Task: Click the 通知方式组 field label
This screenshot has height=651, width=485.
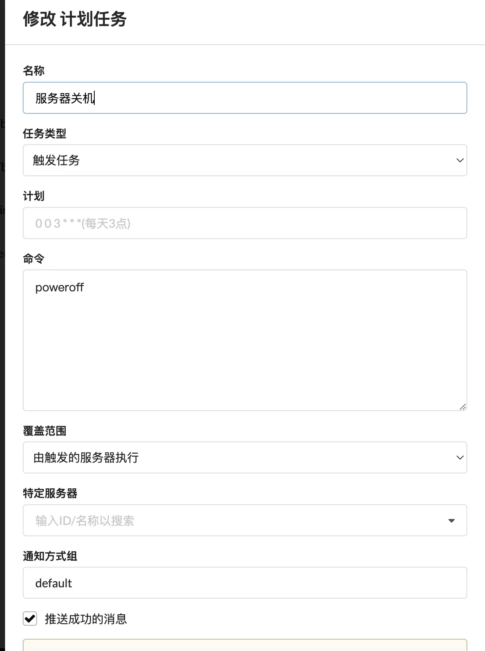Action: (x=50, y=556)
